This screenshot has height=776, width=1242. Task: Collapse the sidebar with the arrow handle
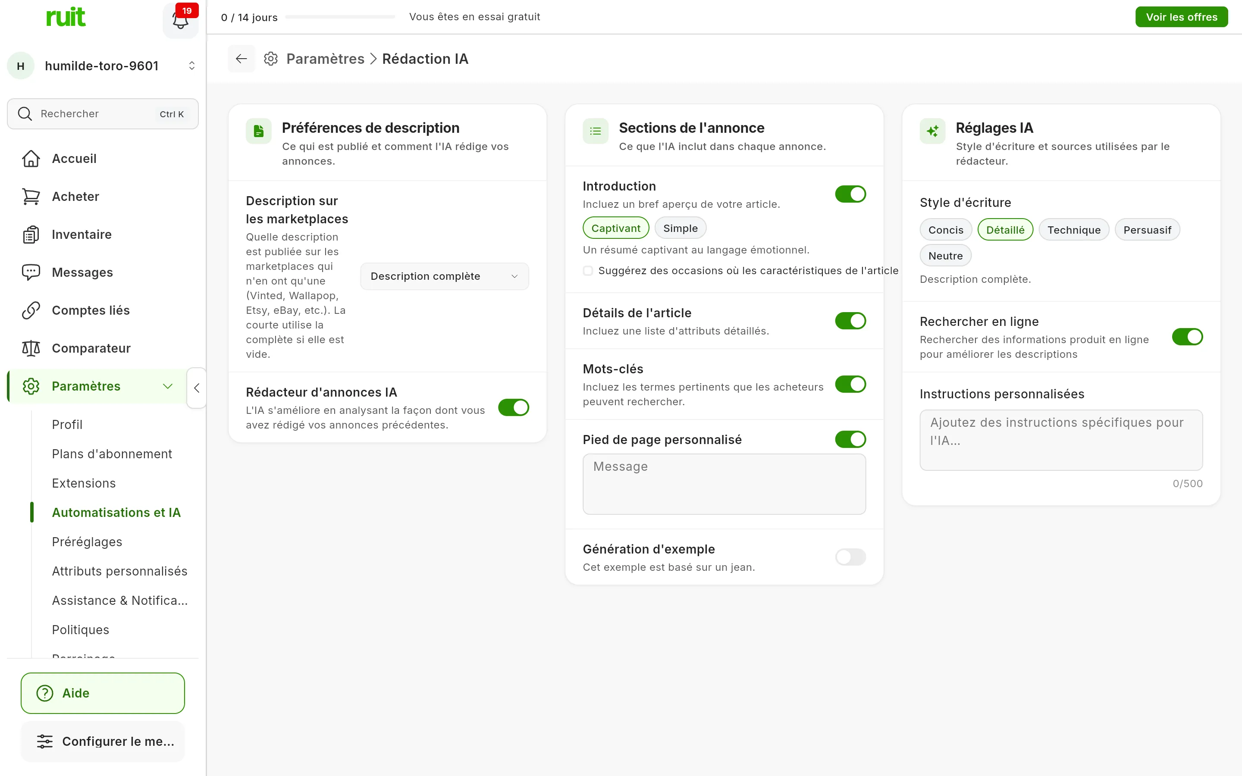[197, 388]
